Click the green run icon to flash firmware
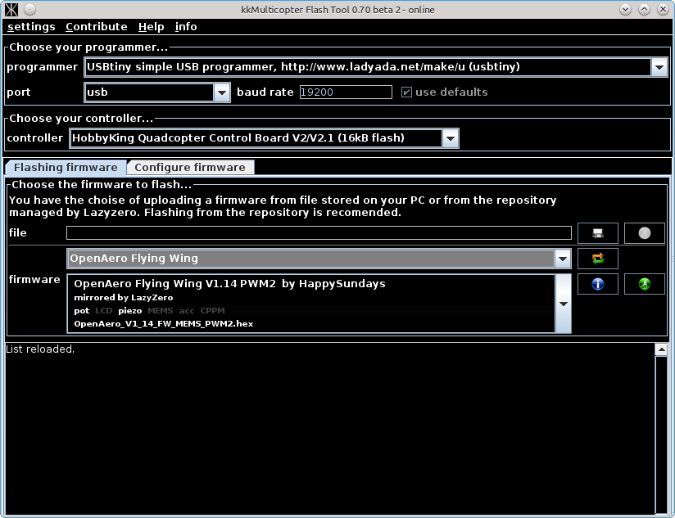This screenshot has height=518, width=675. [x=644, y=284]
